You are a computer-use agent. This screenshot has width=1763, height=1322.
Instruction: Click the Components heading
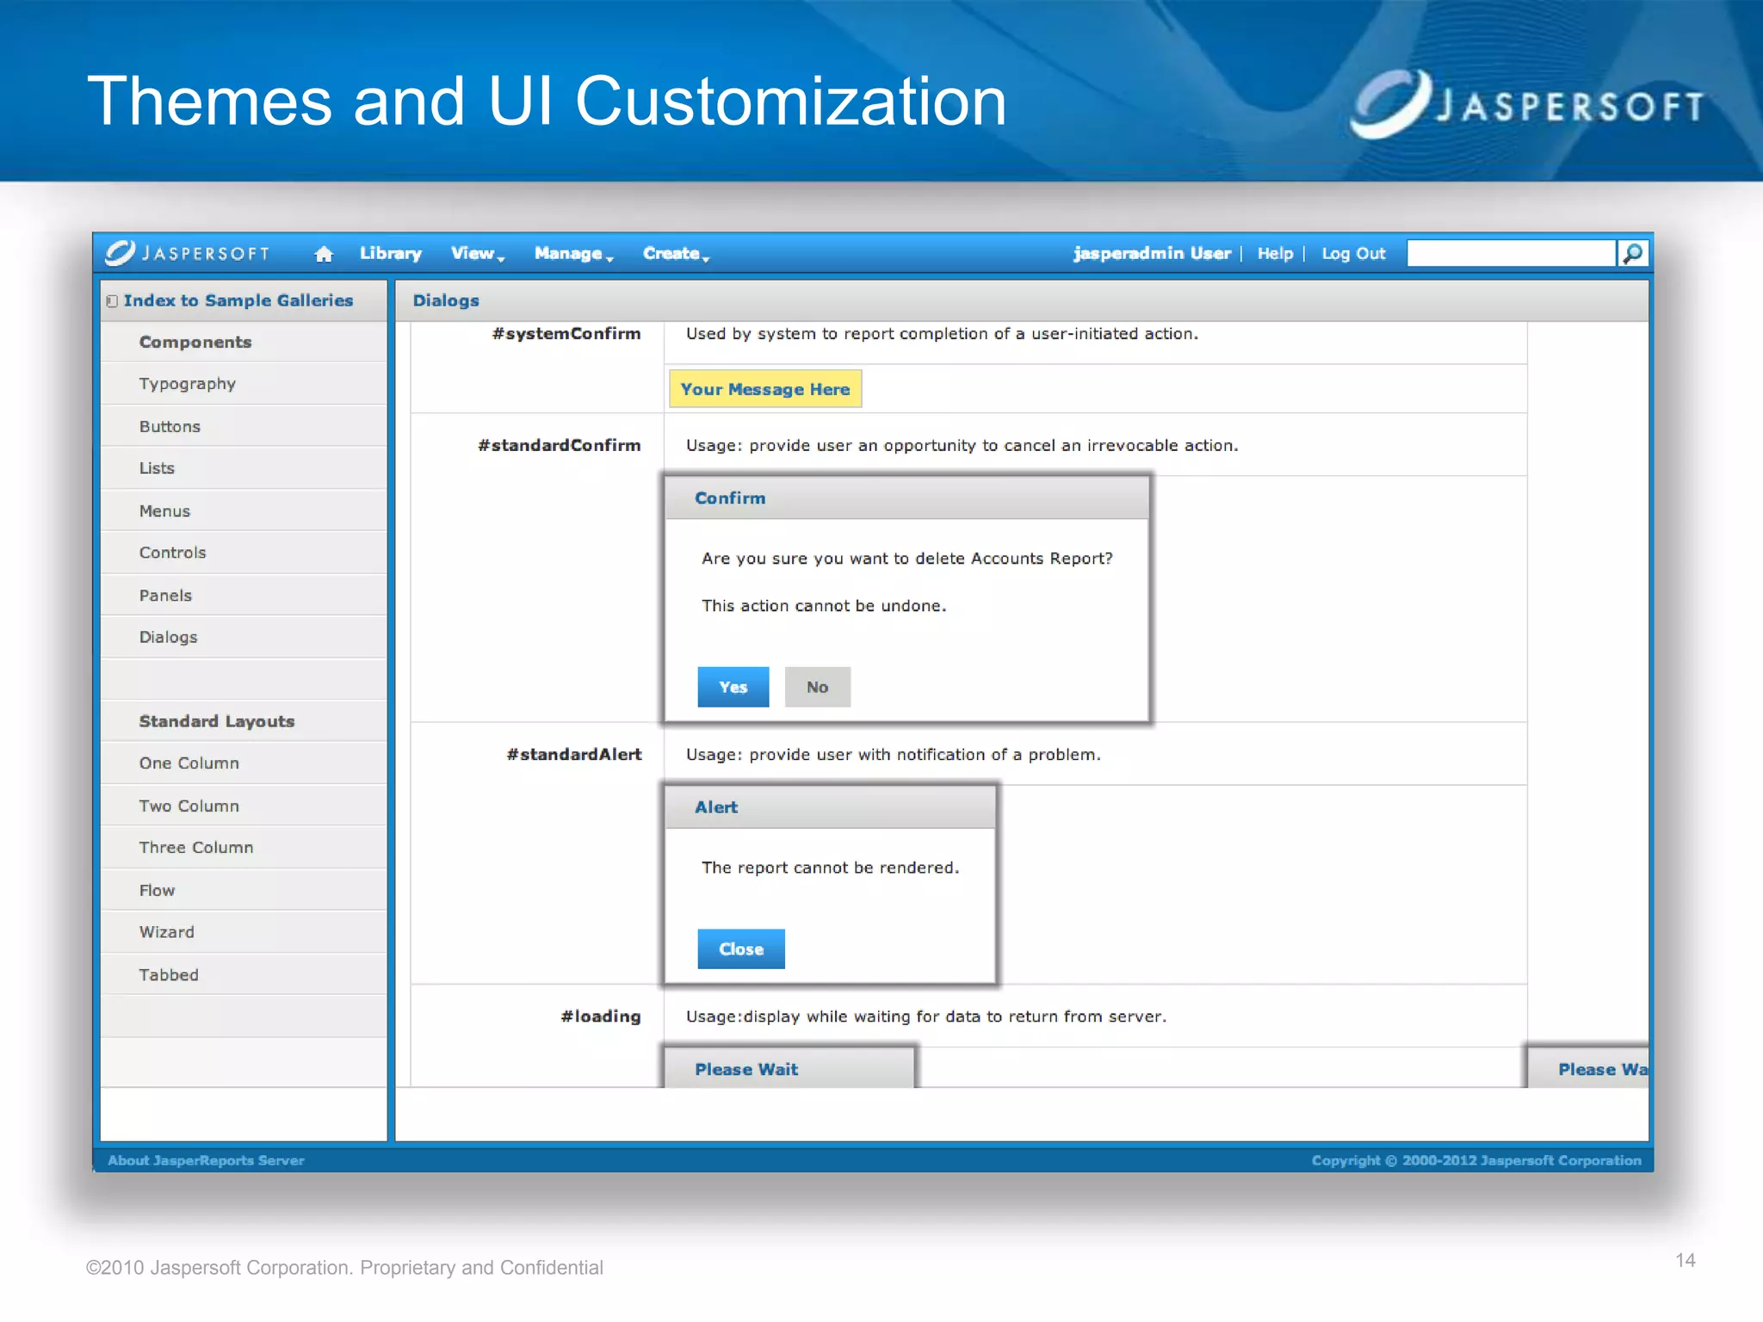[195, 342]
